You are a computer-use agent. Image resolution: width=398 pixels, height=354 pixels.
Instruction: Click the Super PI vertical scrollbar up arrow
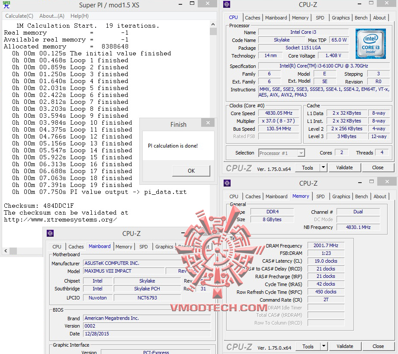pos(213,24)
